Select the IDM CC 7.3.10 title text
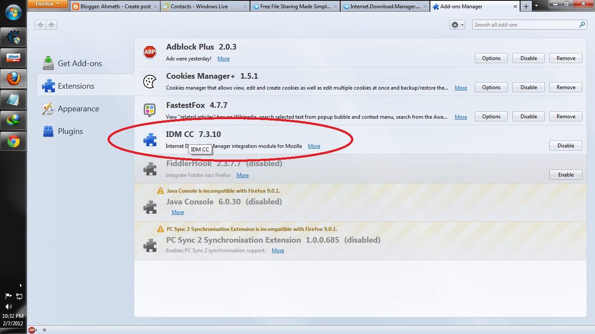Image resolution: width=595 pixels, height=334 pixels. pos(193,134)
